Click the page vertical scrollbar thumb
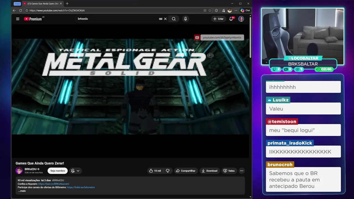354x199 pixels. point(250,37)
